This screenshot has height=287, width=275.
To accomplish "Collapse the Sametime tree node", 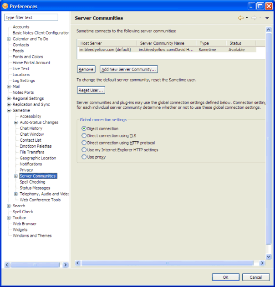I will [9, 110].
